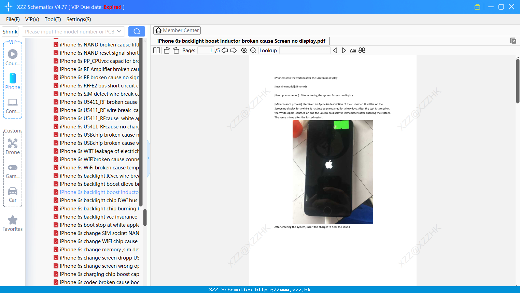Open iPhone 6s NAND broken cause file
Screen dimensions: 520x293
coord(96,45)
